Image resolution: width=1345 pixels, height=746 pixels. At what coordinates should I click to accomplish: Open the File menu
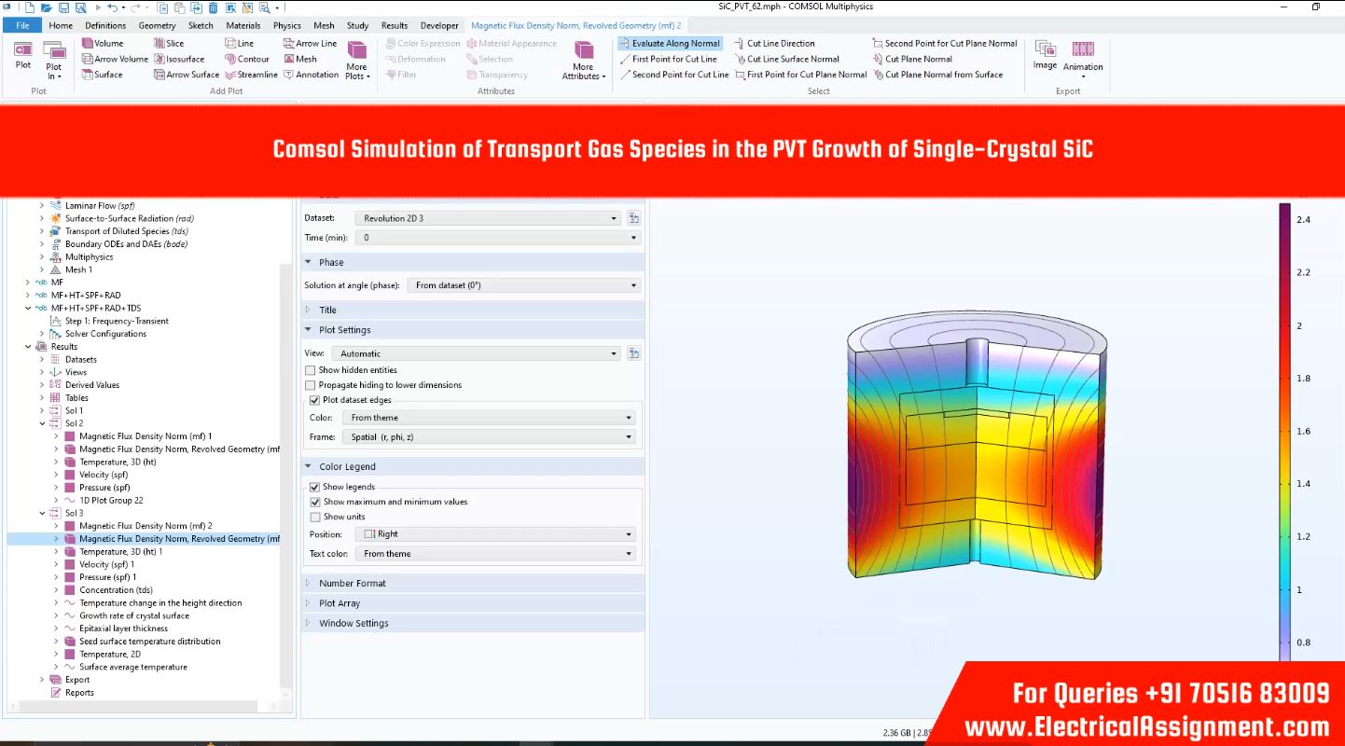(x=22, y=25)
